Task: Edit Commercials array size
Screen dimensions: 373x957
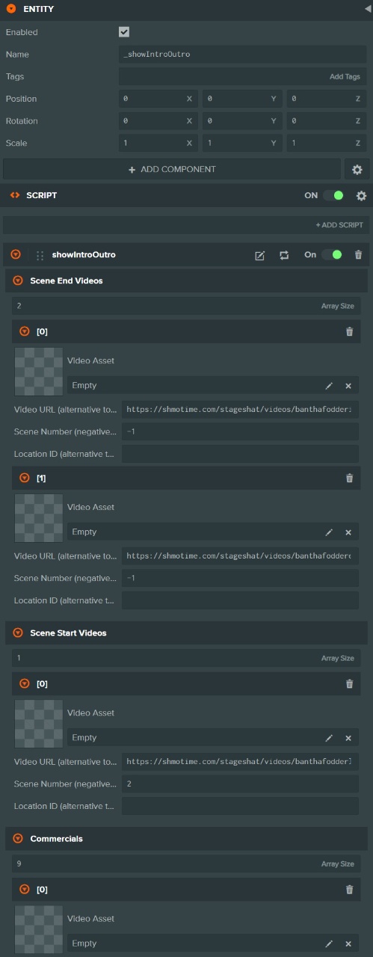Action: click(186, 864)
